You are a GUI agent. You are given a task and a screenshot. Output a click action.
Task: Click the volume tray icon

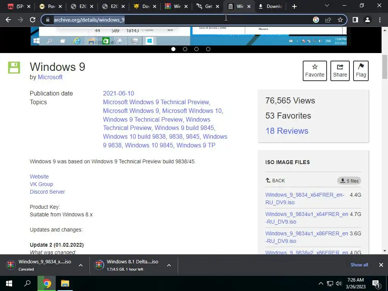point(338,283)
